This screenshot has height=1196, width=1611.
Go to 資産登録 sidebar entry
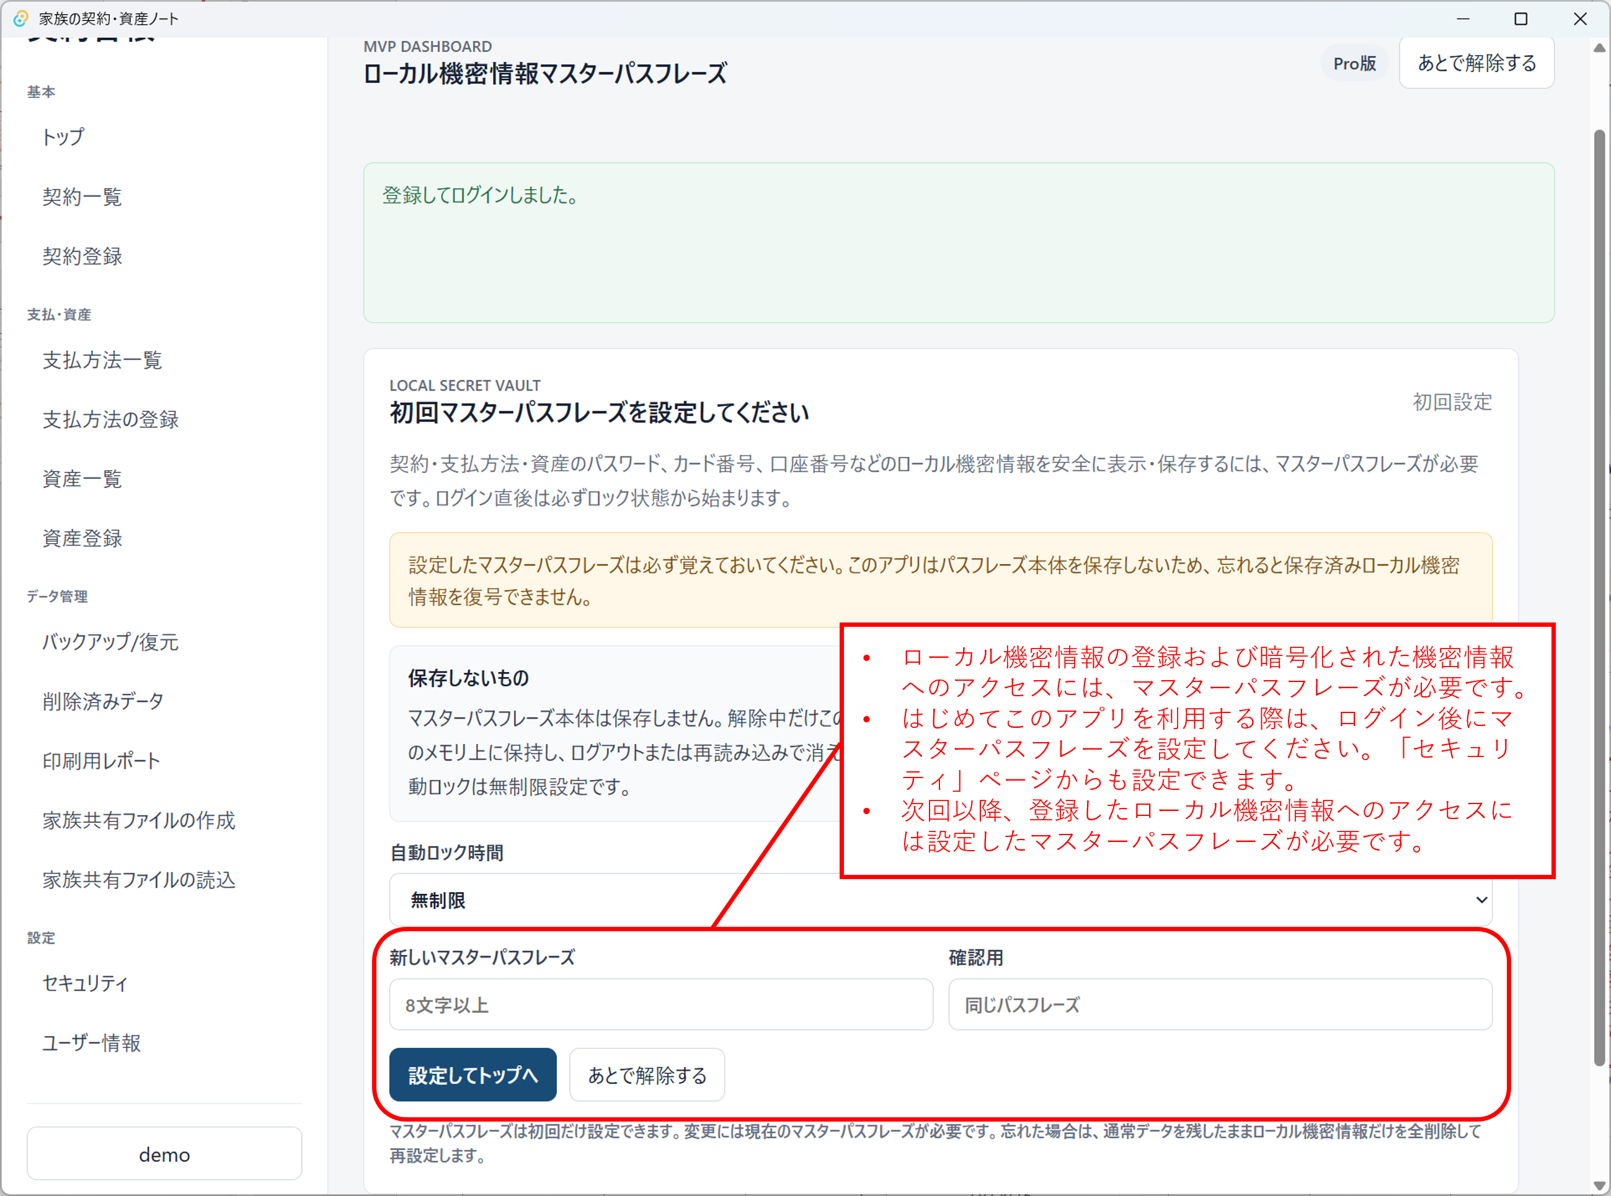[82, 538]
